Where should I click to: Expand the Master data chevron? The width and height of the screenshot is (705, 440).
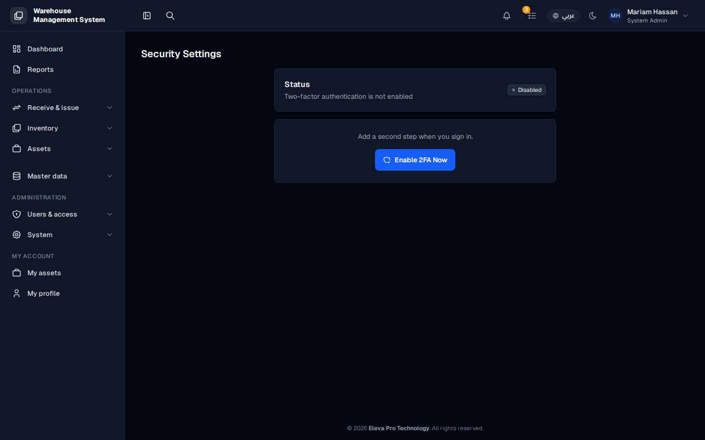110,176
